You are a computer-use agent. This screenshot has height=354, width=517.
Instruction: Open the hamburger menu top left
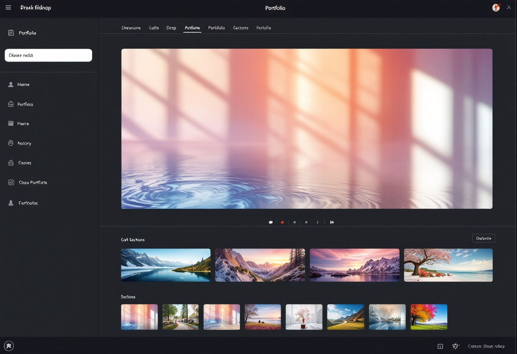click(8, 7)
